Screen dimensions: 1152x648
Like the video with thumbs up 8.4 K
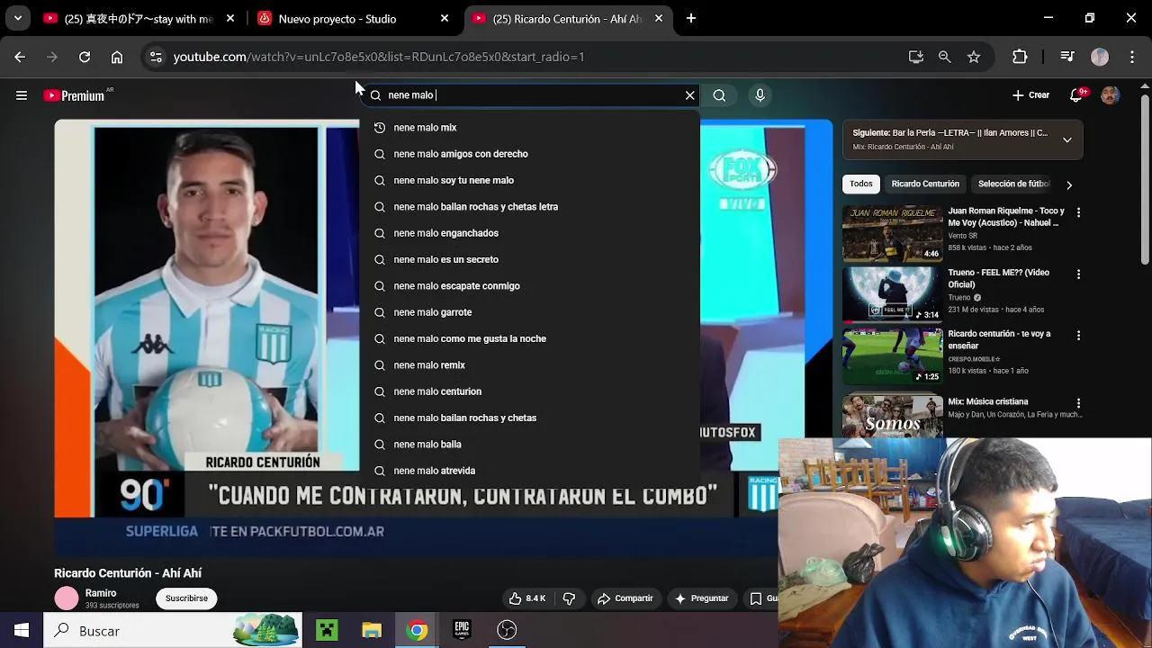(x=527, y=598)
